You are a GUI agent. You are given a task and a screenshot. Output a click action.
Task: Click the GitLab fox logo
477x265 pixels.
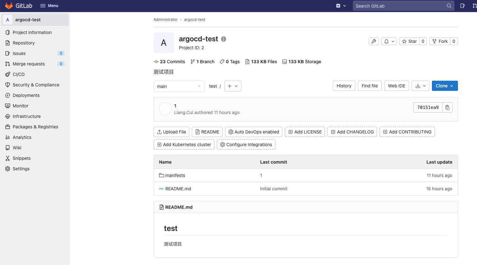pos(9,6)
